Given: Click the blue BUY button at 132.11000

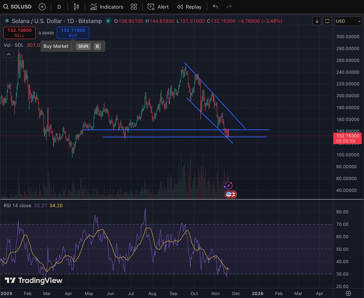Looking at the screenshot, I should pyautogui.click(x=73, y=33).
